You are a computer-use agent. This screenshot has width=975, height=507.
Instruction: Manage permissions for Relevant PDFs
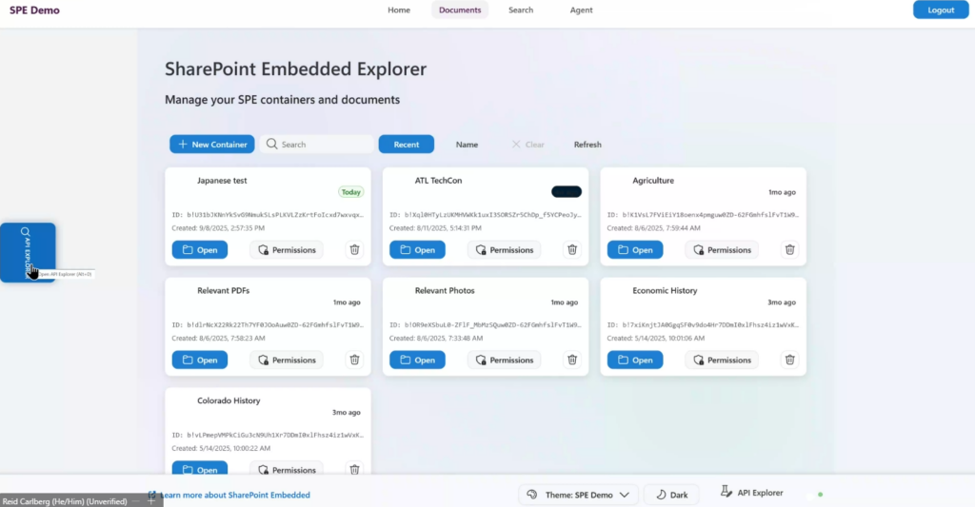[287, 360]
